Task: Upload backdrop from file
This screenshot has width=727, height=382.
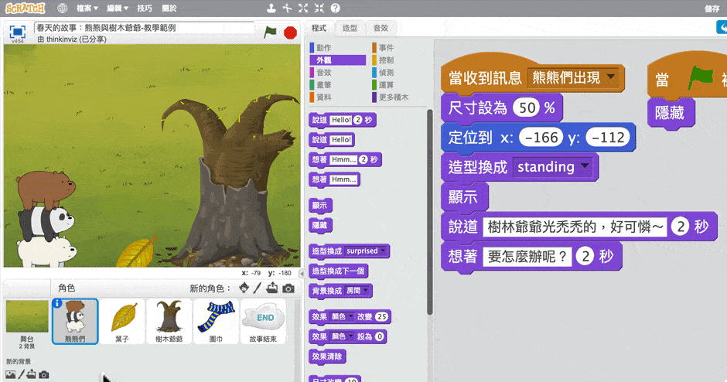Action: coord(32,374)
